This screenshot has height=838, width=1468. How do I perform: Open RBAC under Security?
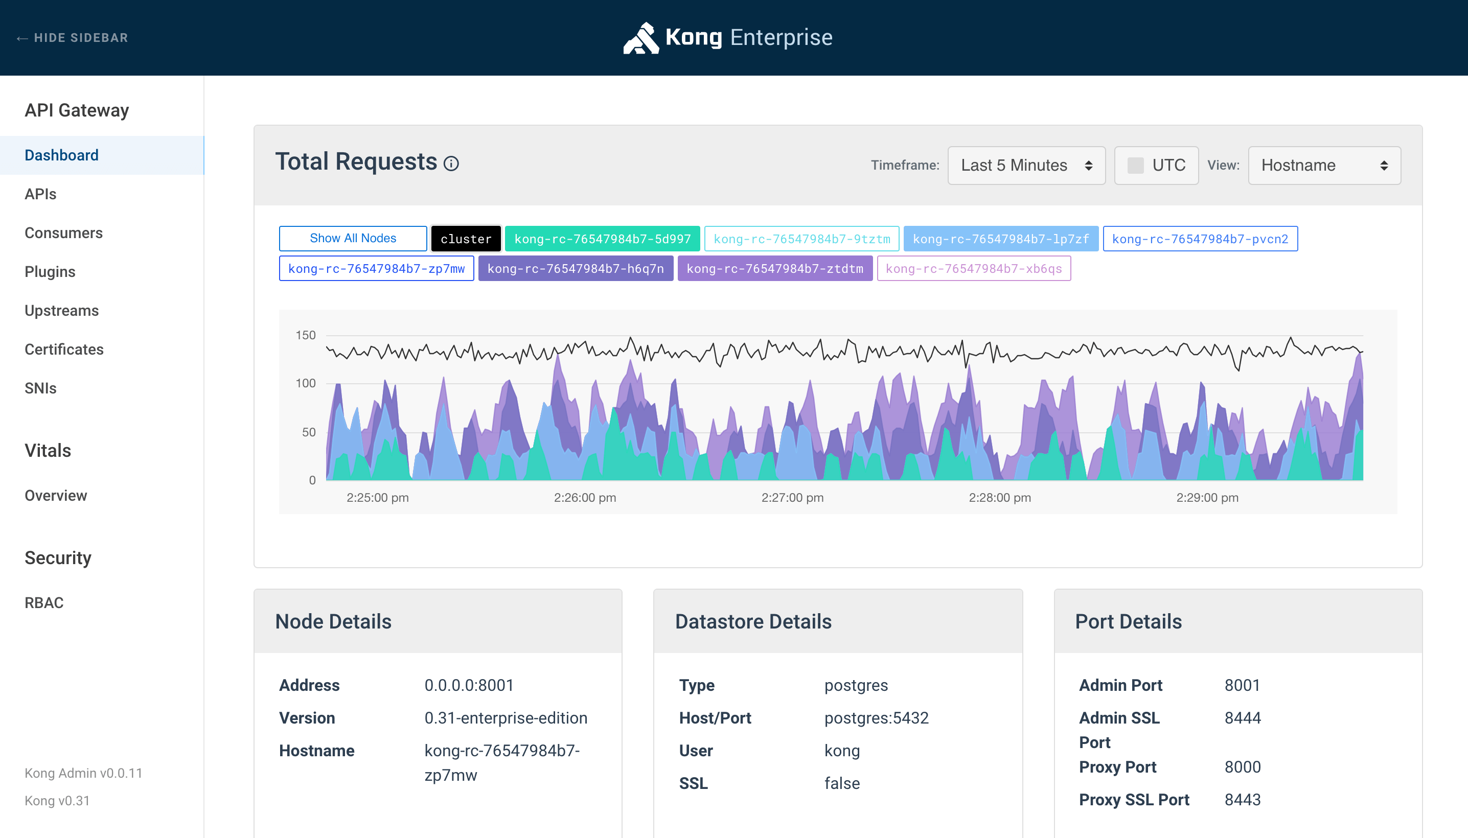tap(44, 602)
